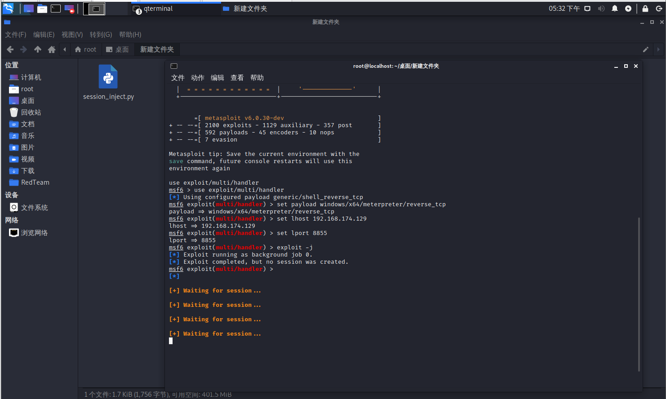Image resolution: width=666 pixels, height=399 pixels.
Task: Go forward with the right arrow toolbar icon
Action: [x=23, y=49]
